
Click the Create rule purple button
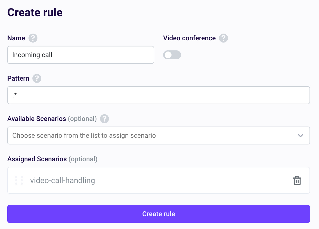158,214
